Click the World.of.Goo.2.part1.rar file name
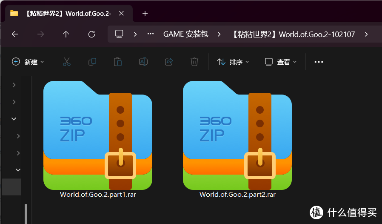The width and height of the screenshot is (382, 224). click(98, 195)
